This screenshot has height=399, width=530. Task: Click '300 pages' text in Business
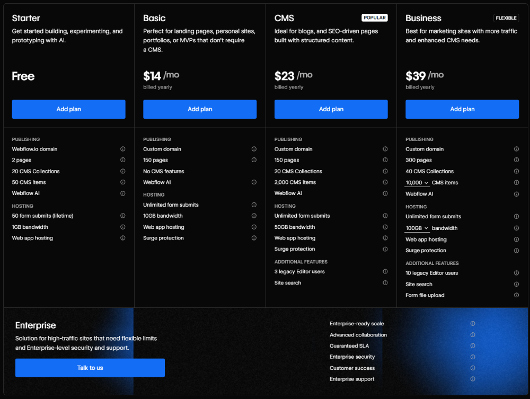[x=419, y=160]
